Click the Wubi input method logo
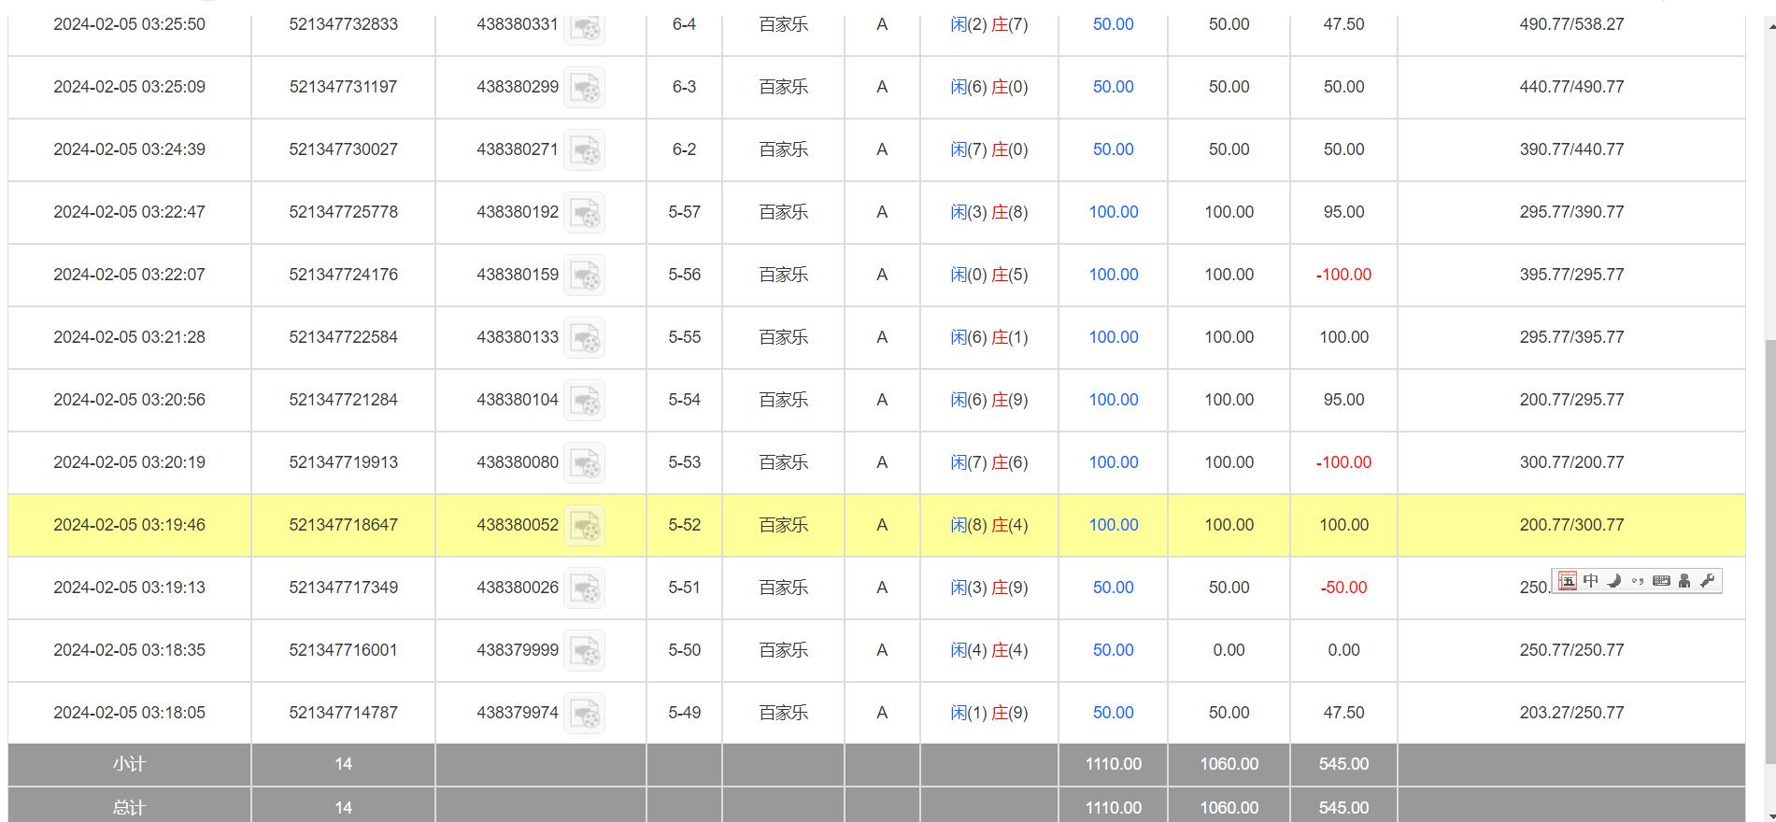 [1568, 581]
